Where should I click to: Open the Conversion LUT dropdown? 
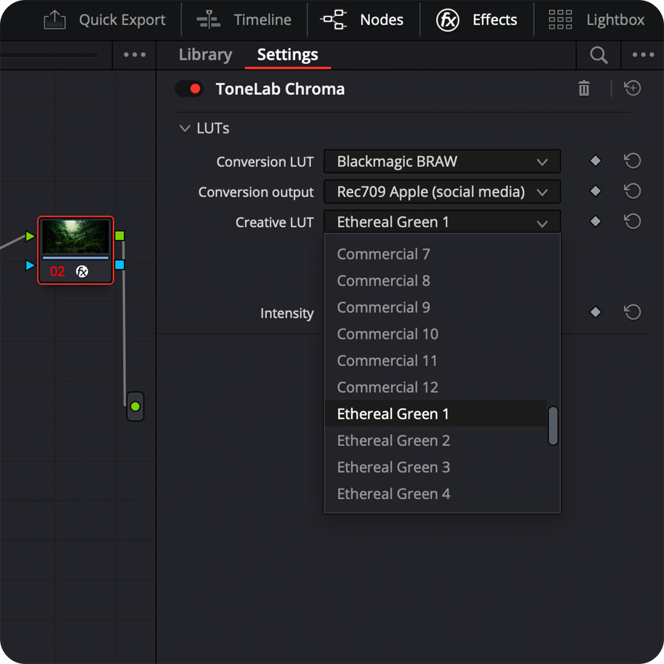[x=442, y=162]
